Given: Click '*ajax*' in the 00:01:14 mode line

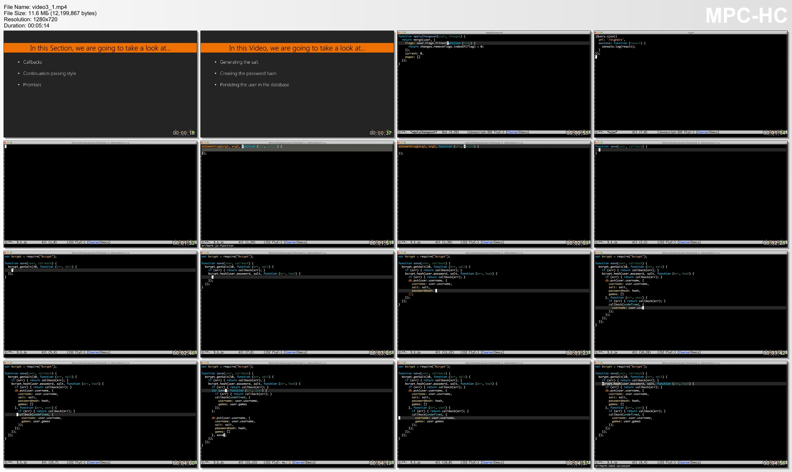Looking at the screenshot, I should tap(612, 132).
